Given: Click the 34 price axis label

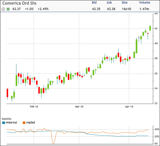Looking at the screenshot, I should 156,88.
